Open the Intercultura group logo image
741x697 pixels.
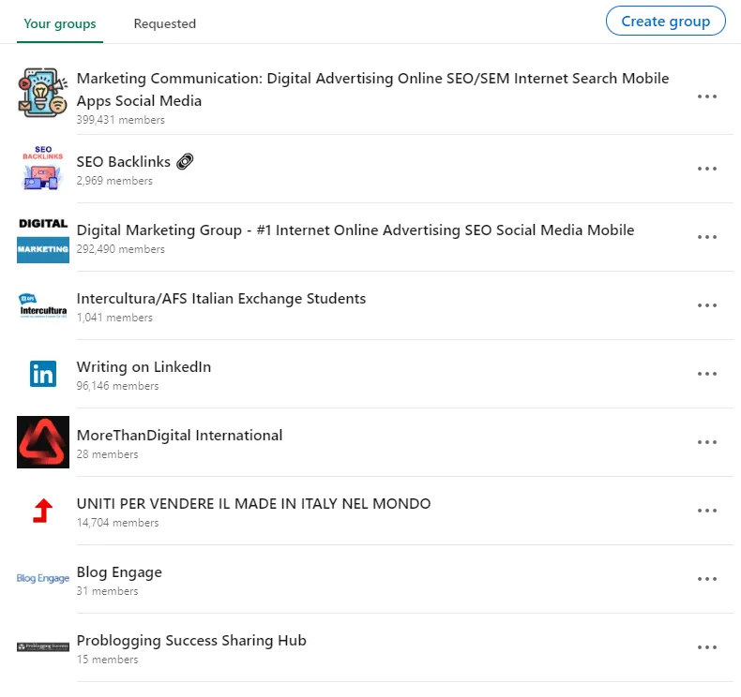click(43, 306)
